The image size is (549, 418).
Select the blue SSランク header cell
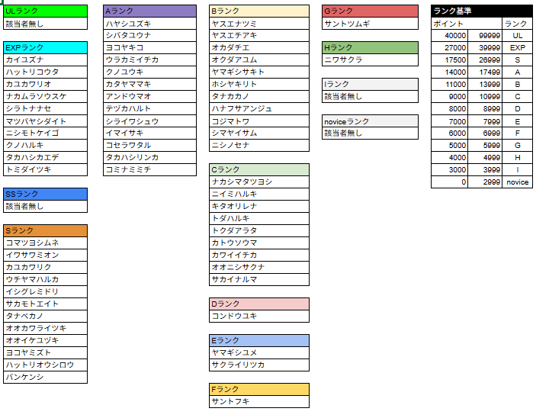click(x=46, y=194)
